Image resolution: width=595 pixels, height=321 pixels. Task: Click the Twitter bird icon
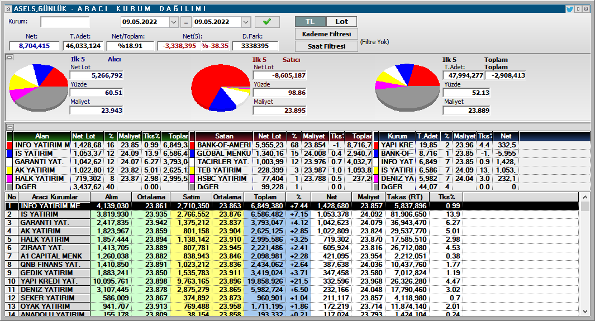(569, 9)
